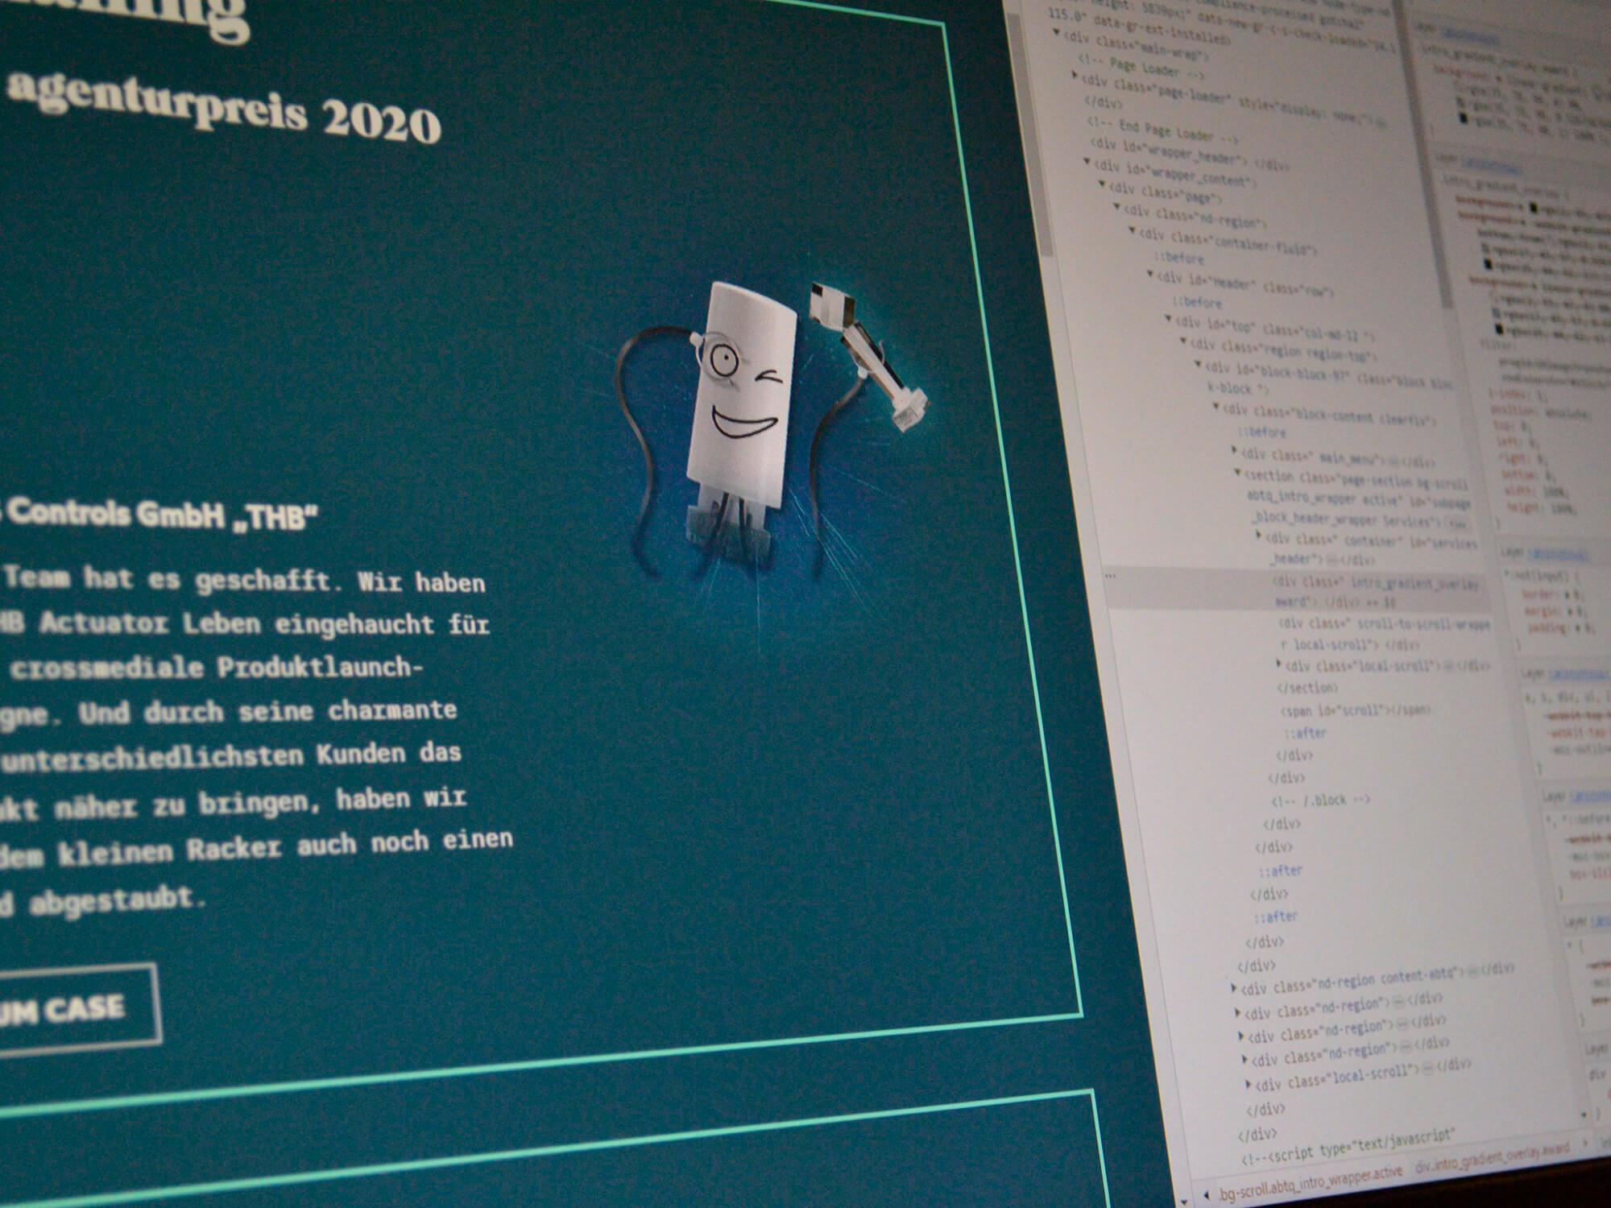Viewport: 1611px width, 1208px height.
Task: Expand the main_menu div node
Action: tap(1234, 451)
